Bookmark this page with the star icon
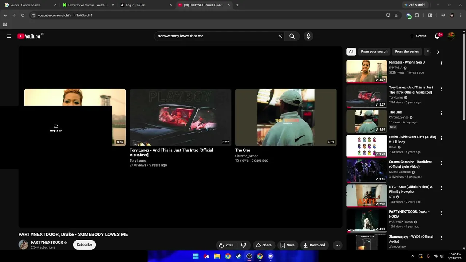 tap(396, 15)
